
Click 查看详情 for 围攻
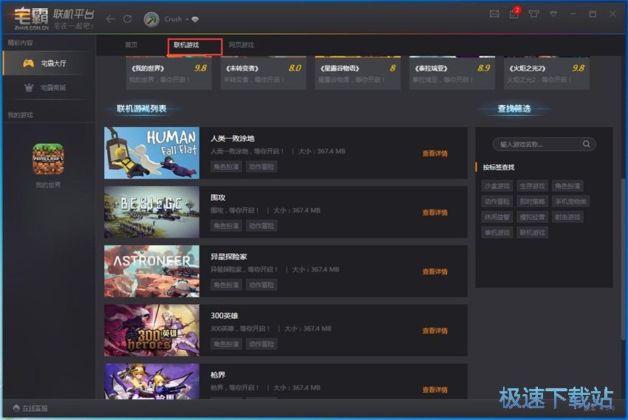click(435, 213)
